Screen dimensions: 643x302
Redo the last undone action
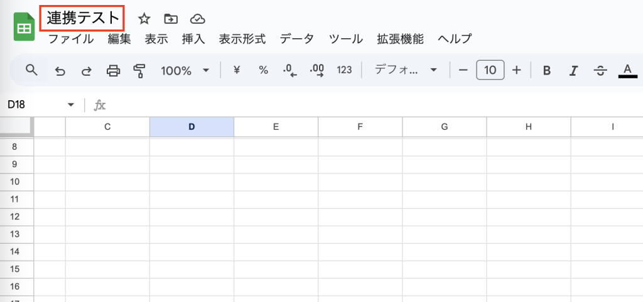pos(87,71)
